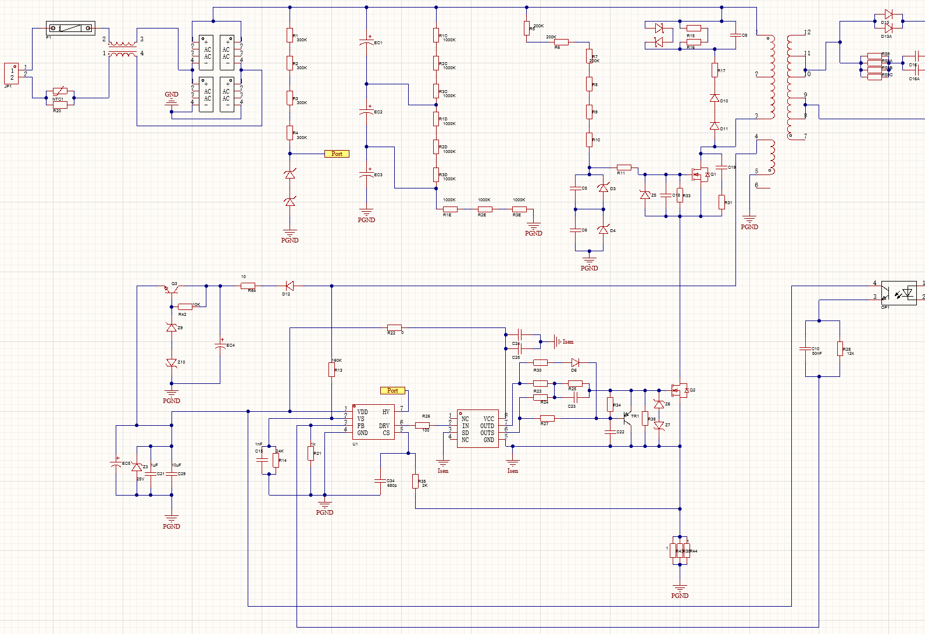Select resistor R22
The width and height of the screenshot is (925, 634).
point(394,327)
